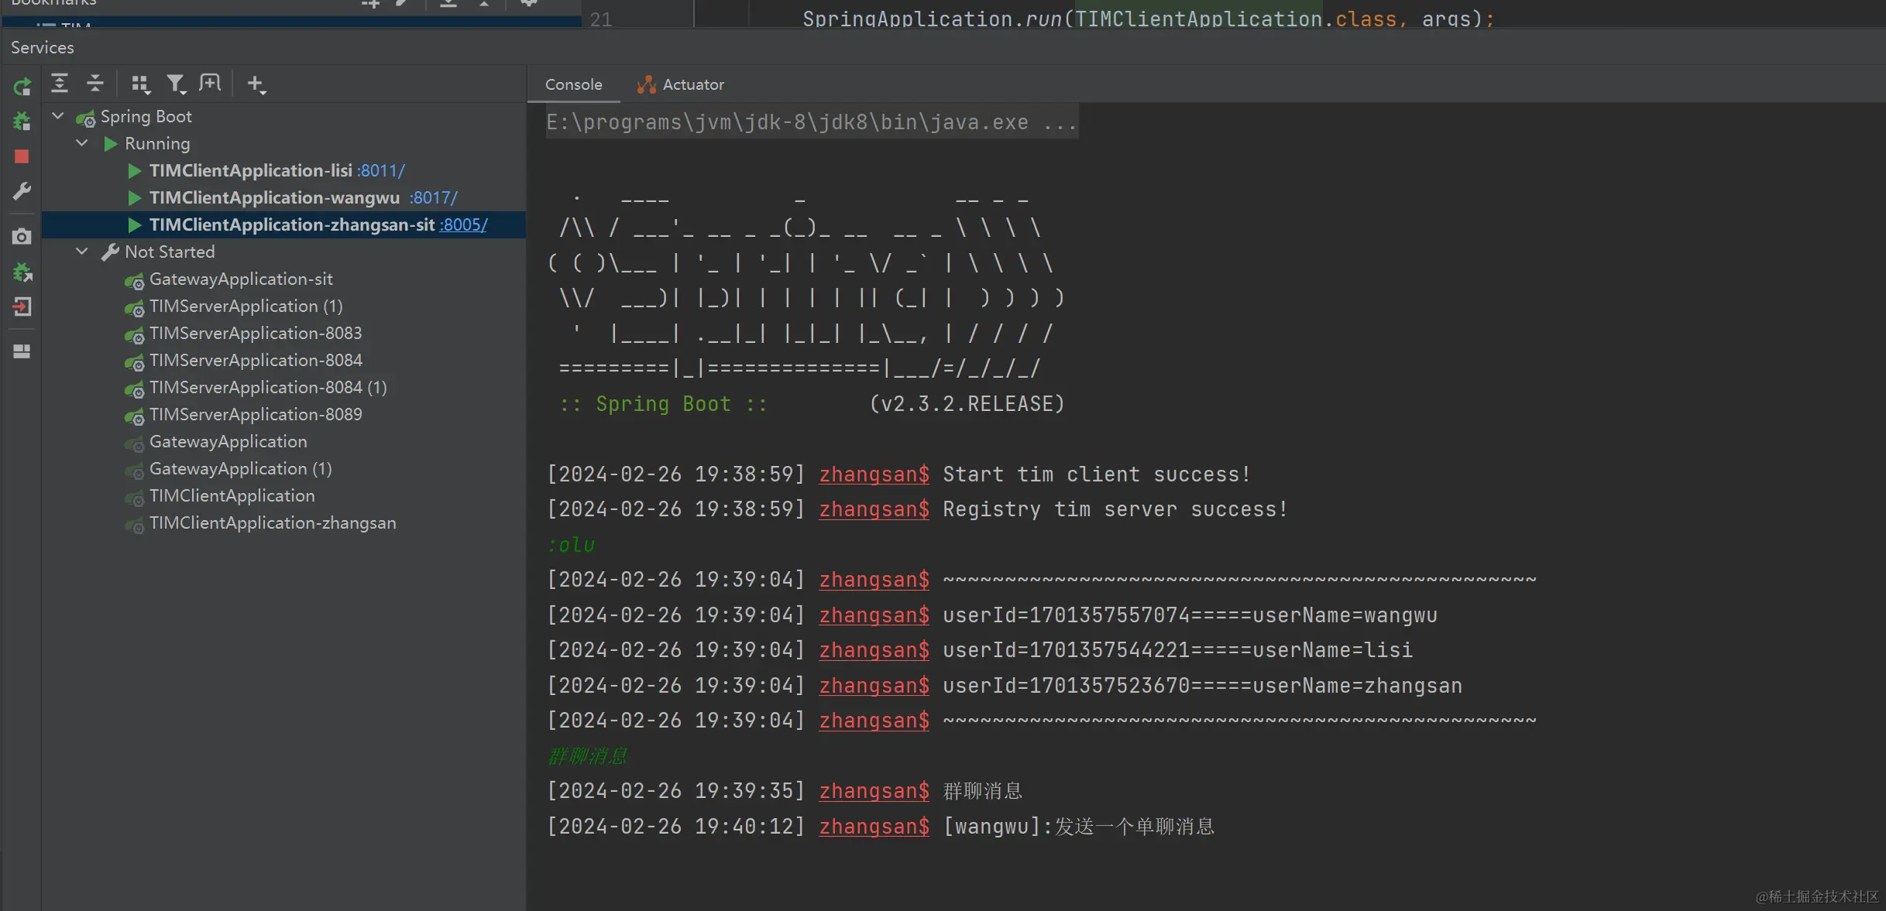
Task: Click the Expand All toolbar icon
Action: [x=60, y=83]
